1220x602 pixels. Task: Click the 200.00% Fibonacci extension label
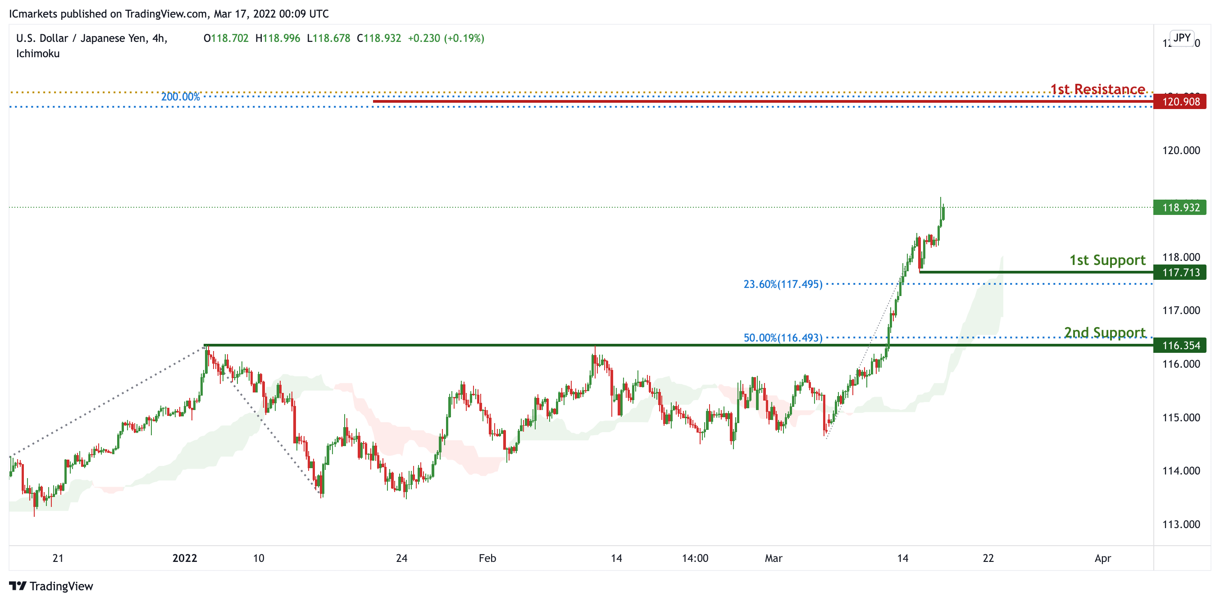pos(181,96)
